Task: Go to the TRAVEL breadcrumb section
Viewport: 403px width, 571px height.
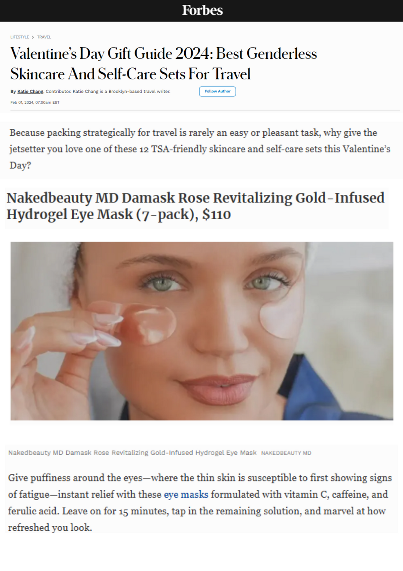Action: [x=44, y=37]
